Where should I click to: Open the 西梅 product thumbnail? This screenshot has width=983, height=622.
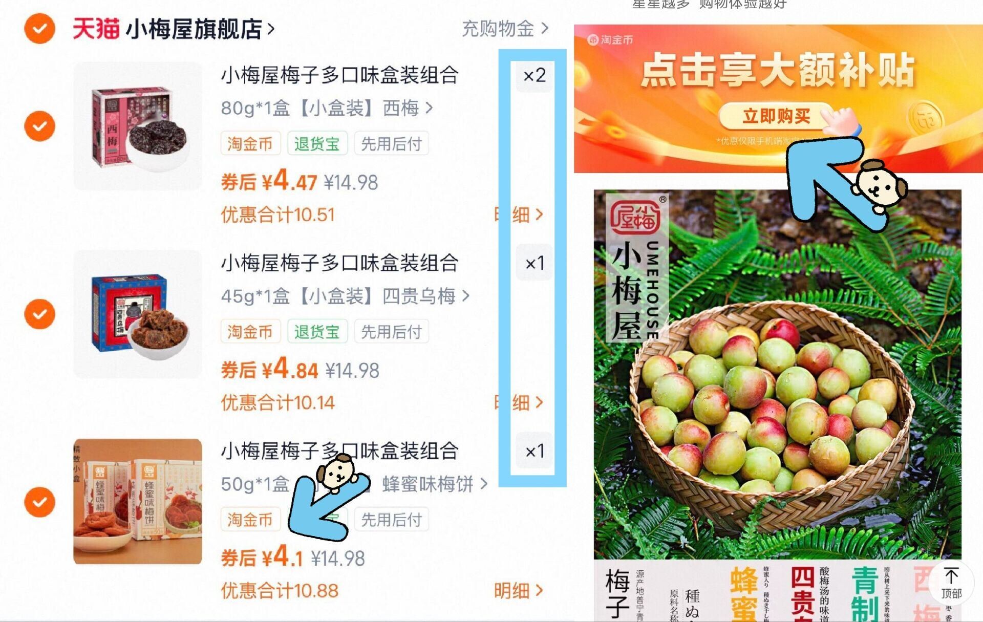click(x=137, y=126)
